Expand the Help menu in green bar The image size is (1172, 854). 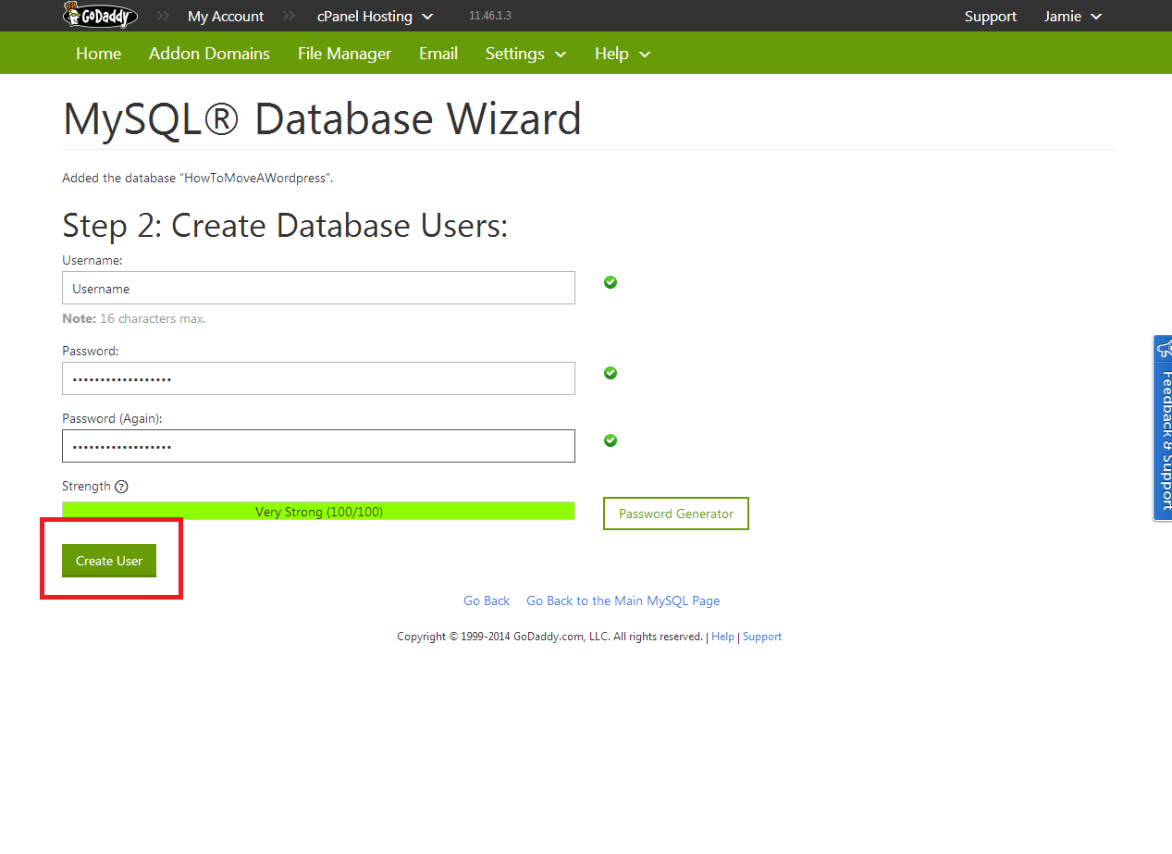(623, 54)
